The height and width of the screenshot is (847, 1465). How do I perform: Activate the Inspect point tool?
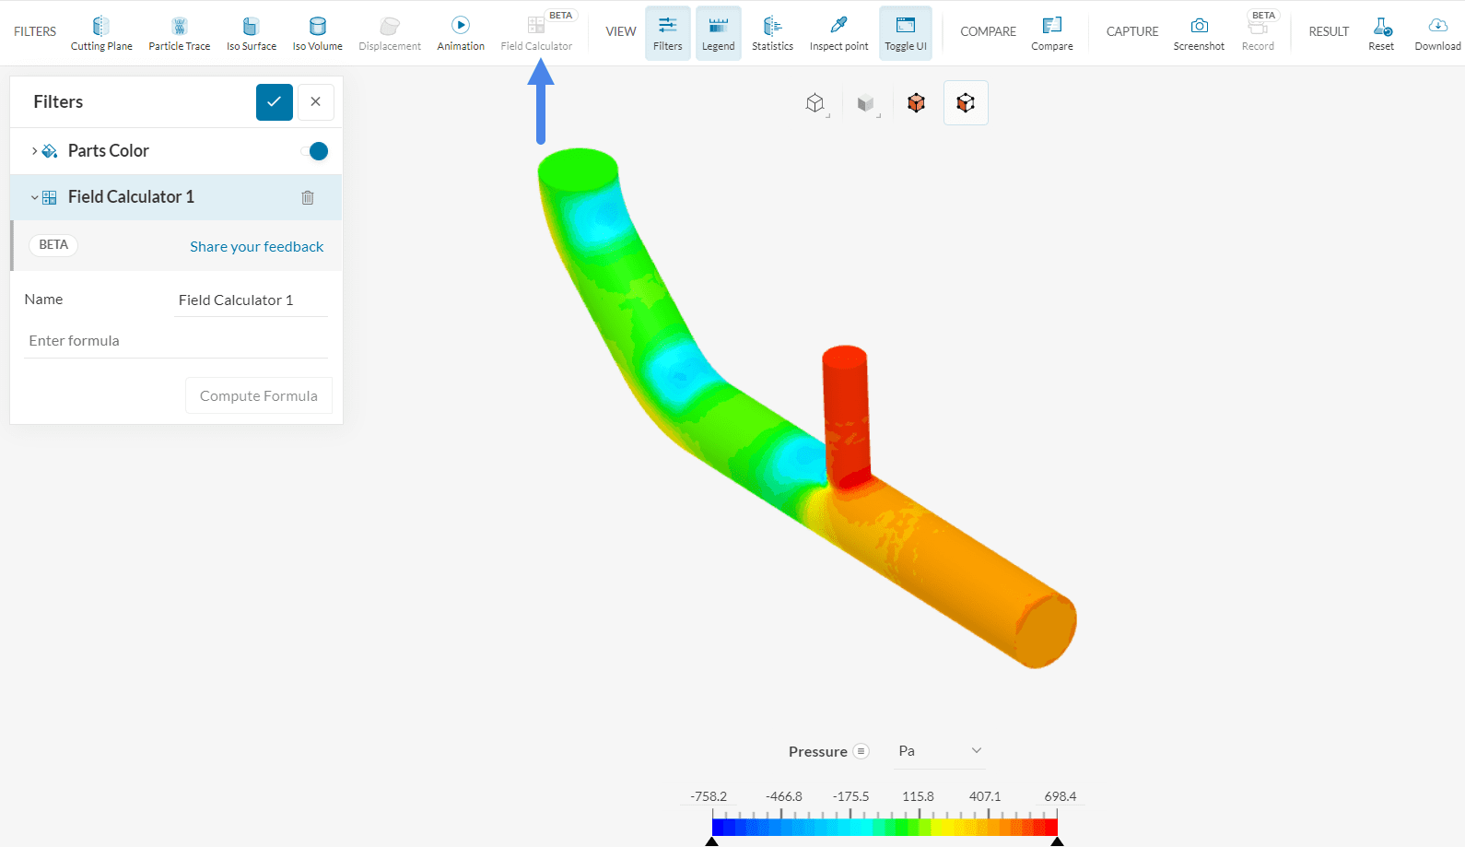point(838,33)
